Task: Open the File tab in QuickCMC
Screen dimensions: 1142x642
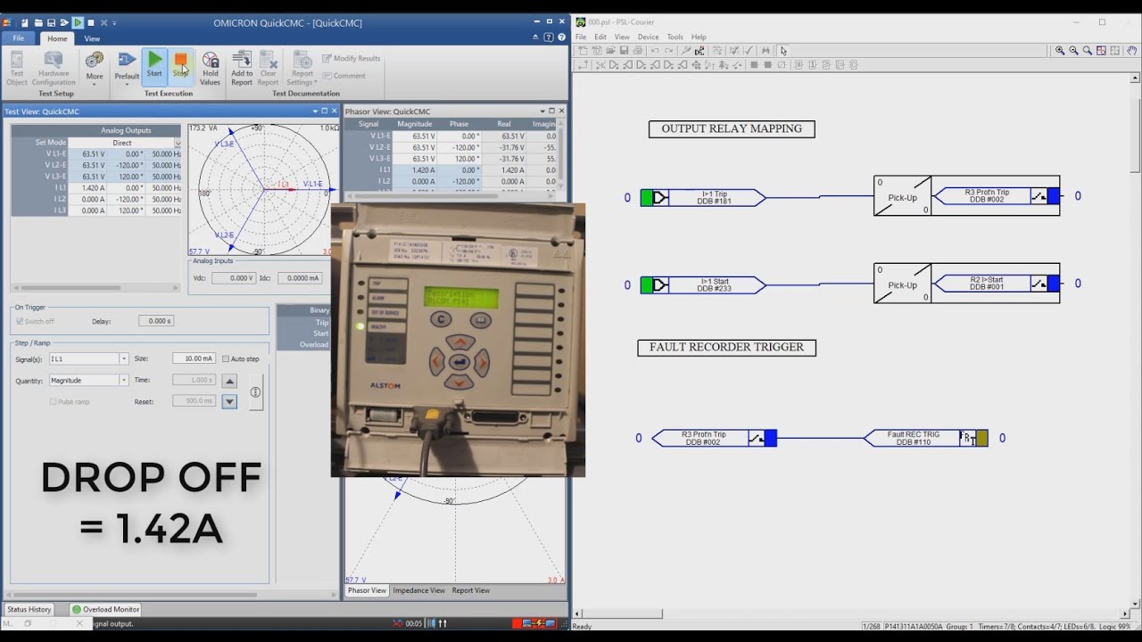Action: [18, 38]
